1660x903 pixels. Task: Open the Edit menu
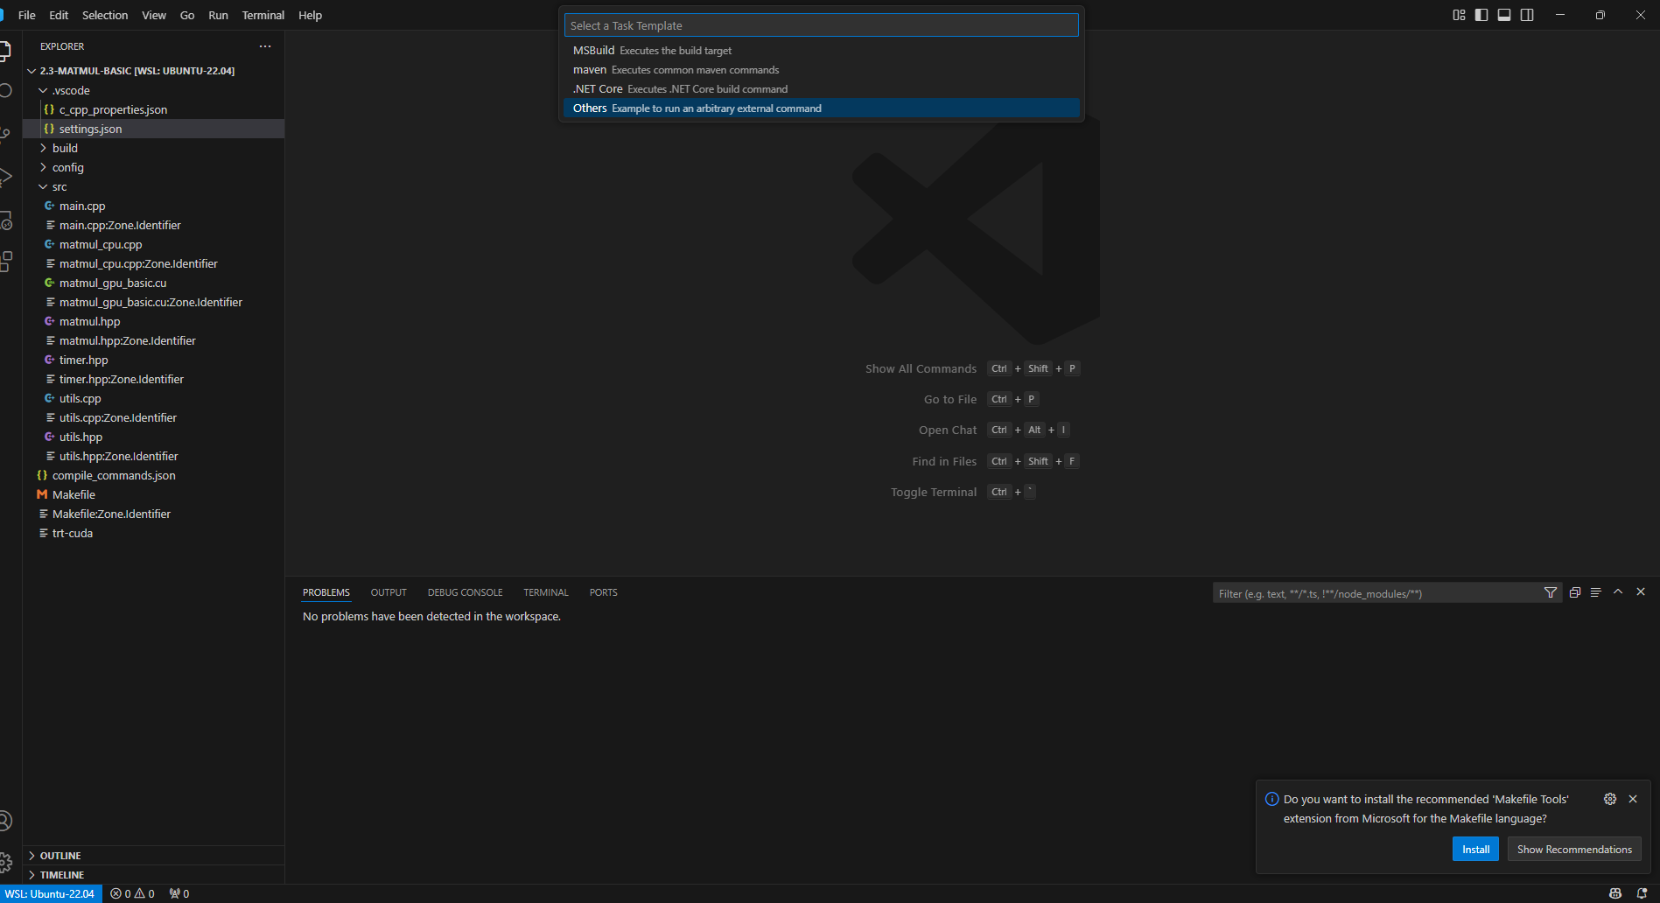pyautogui.click(x=59, y=15)
